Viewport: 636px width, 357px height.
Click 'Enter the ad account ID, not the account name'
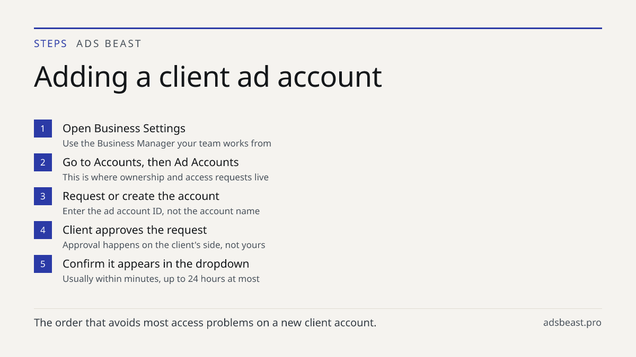pos(161,211)
